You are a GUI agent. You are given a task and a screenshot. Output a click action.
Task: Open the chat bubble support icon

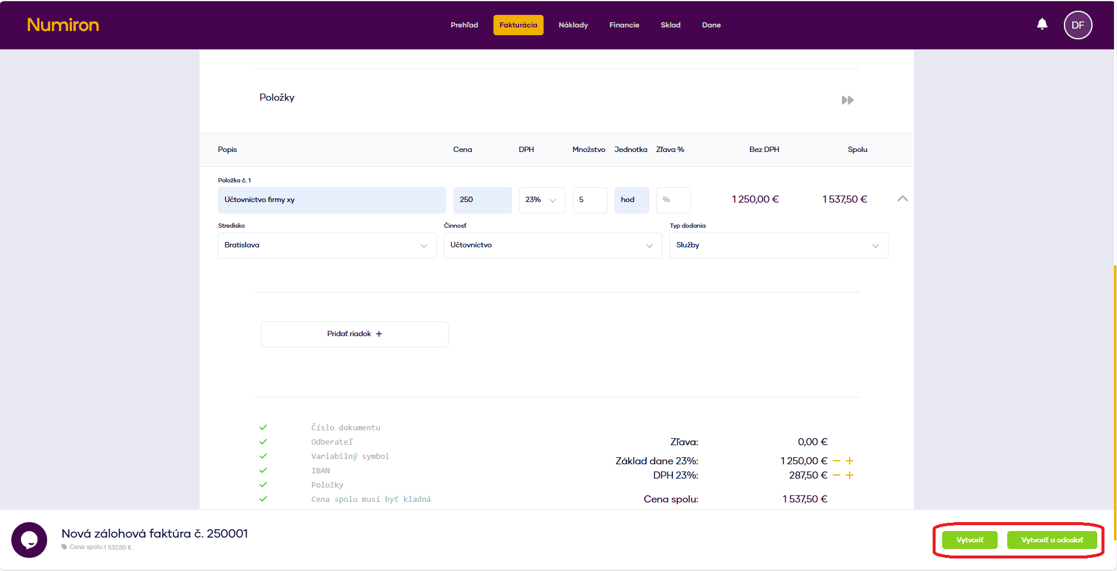click(x=29, y=540)
